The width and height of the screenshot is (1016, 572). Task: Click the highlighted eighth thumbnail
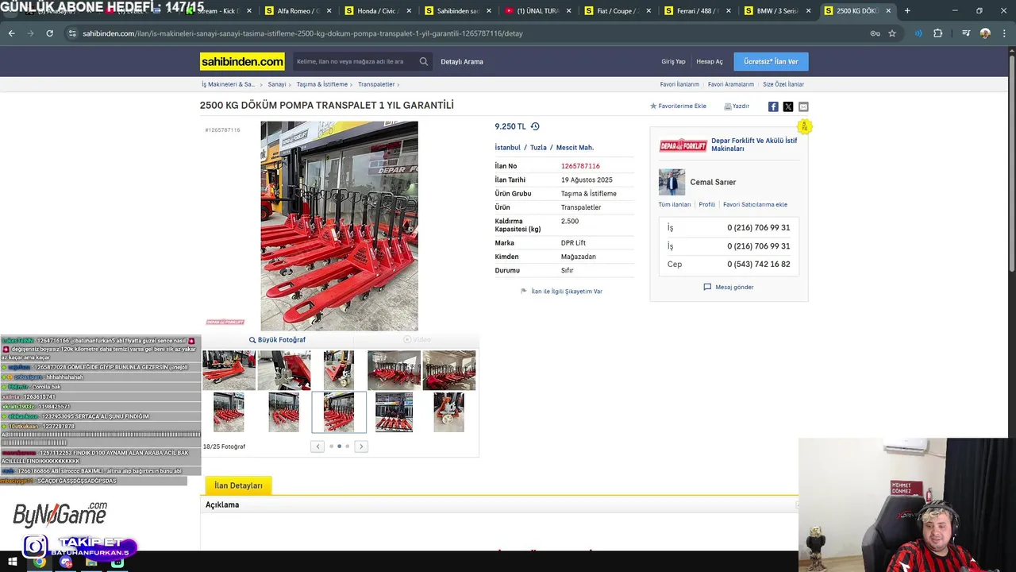339,412
